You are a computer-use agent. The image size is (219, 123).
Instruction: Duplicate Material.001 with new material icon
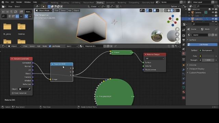pyautogui.click(x=108, y=46)
